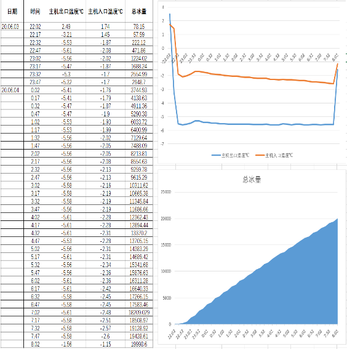Select cell with value 1224.02
The image size is (347, 349).
coord(139,58)
